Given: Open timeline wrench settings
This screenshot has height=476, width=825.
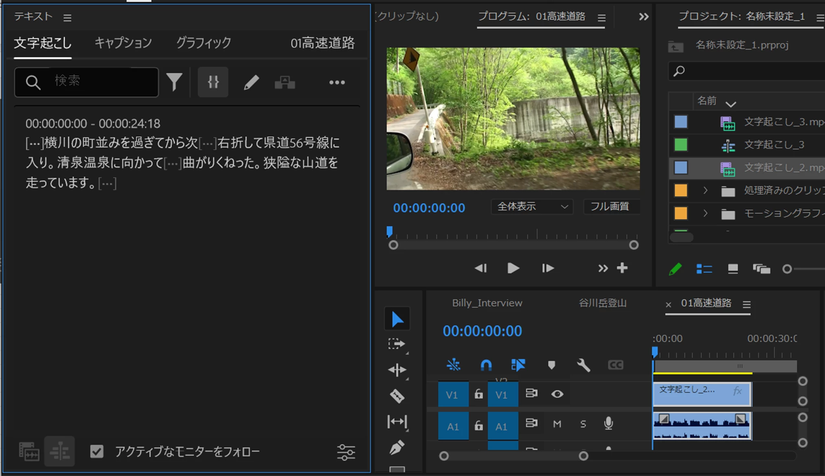Looking at the screenshot, I should click(x=583, y=365).
